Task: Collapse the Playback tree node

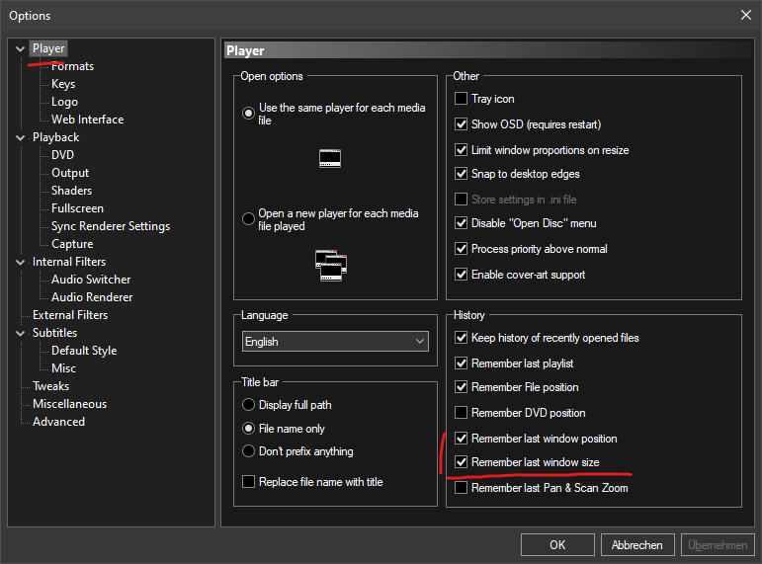Action: coord(21,137)
